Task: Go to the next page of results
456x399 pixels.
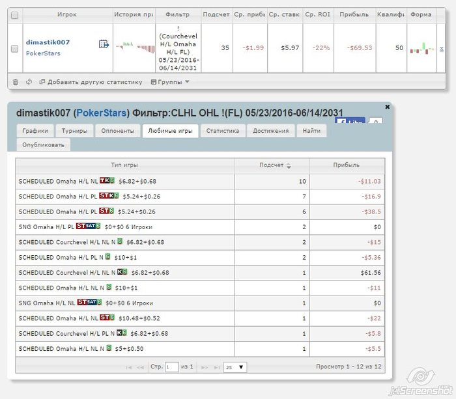Action: [205, 367]
